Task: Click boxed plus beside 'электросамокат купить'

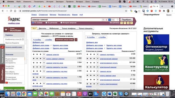Action: coord(98,63)
